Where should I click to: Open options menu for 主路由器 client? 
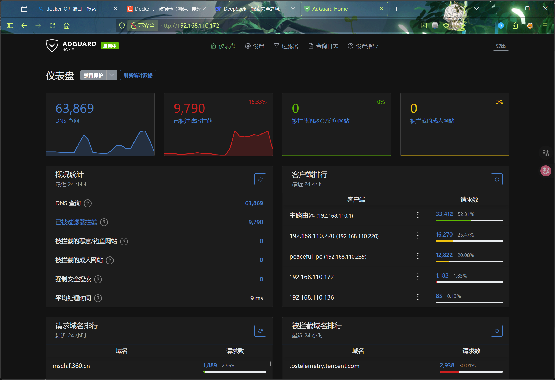tap(418, 215)
